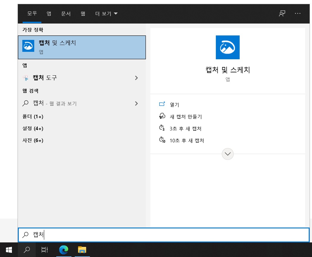Click the small 캡처 및 스케치 app icon

tap(28, 46)
